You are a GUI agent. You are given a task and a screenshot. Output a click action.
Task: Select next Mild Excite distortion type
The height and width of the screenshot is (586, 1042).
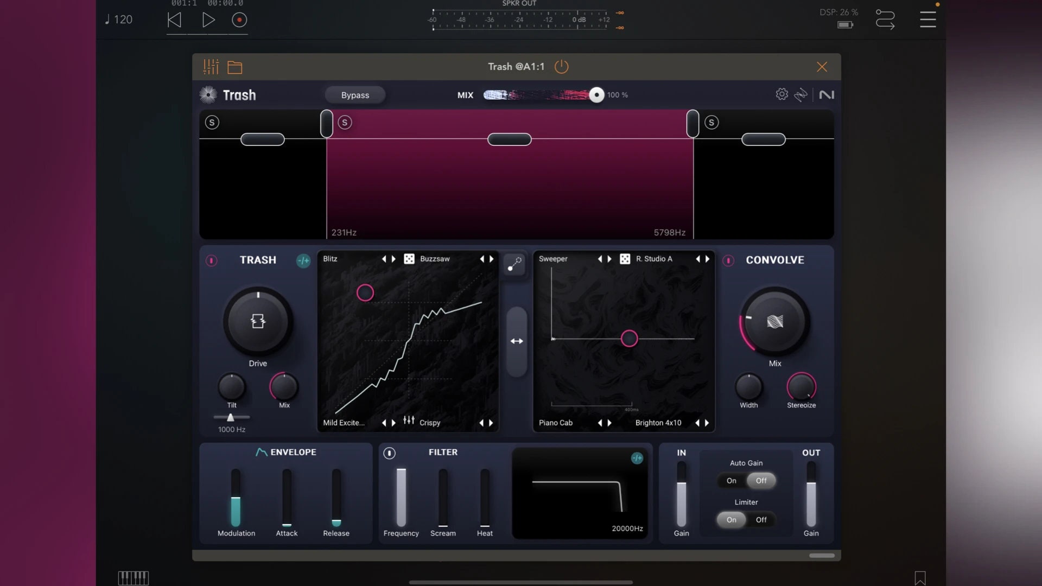[x=394, y=423]
